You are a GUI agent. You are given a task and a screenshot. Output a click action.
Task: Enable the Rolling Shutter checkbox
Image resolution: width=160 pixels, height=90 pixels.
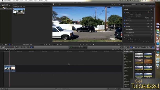(124, 32)
